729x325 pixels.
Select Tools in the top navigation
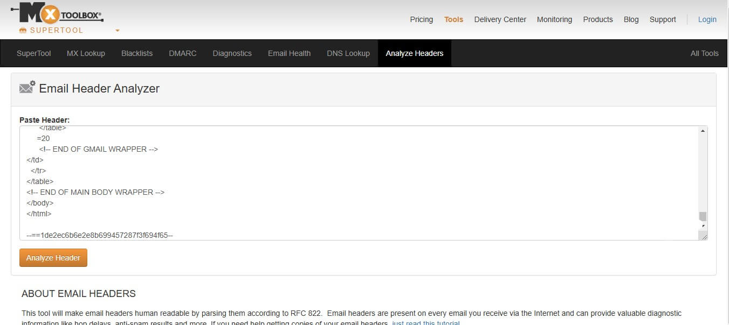pyautogui.click(x=453, y=19)
